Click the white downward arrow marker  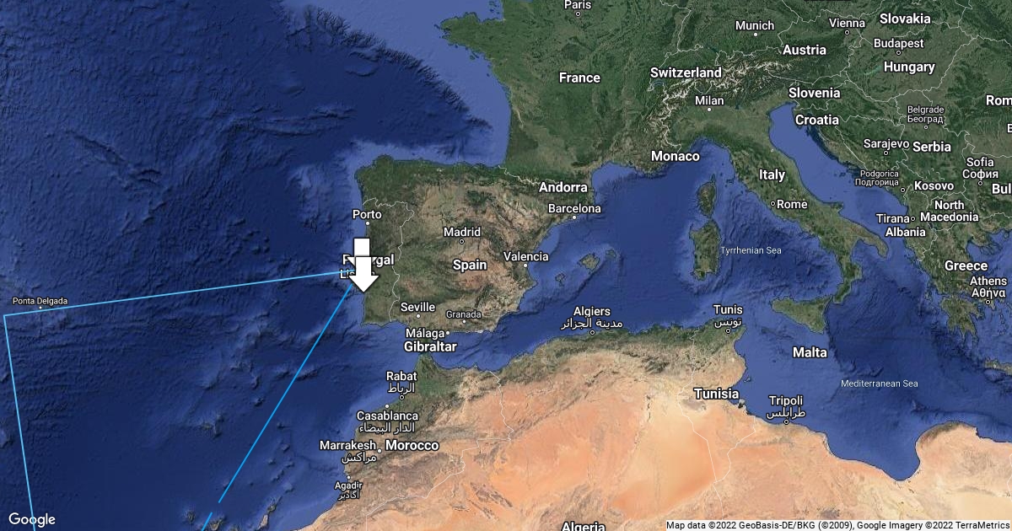(x=362, y=265)
